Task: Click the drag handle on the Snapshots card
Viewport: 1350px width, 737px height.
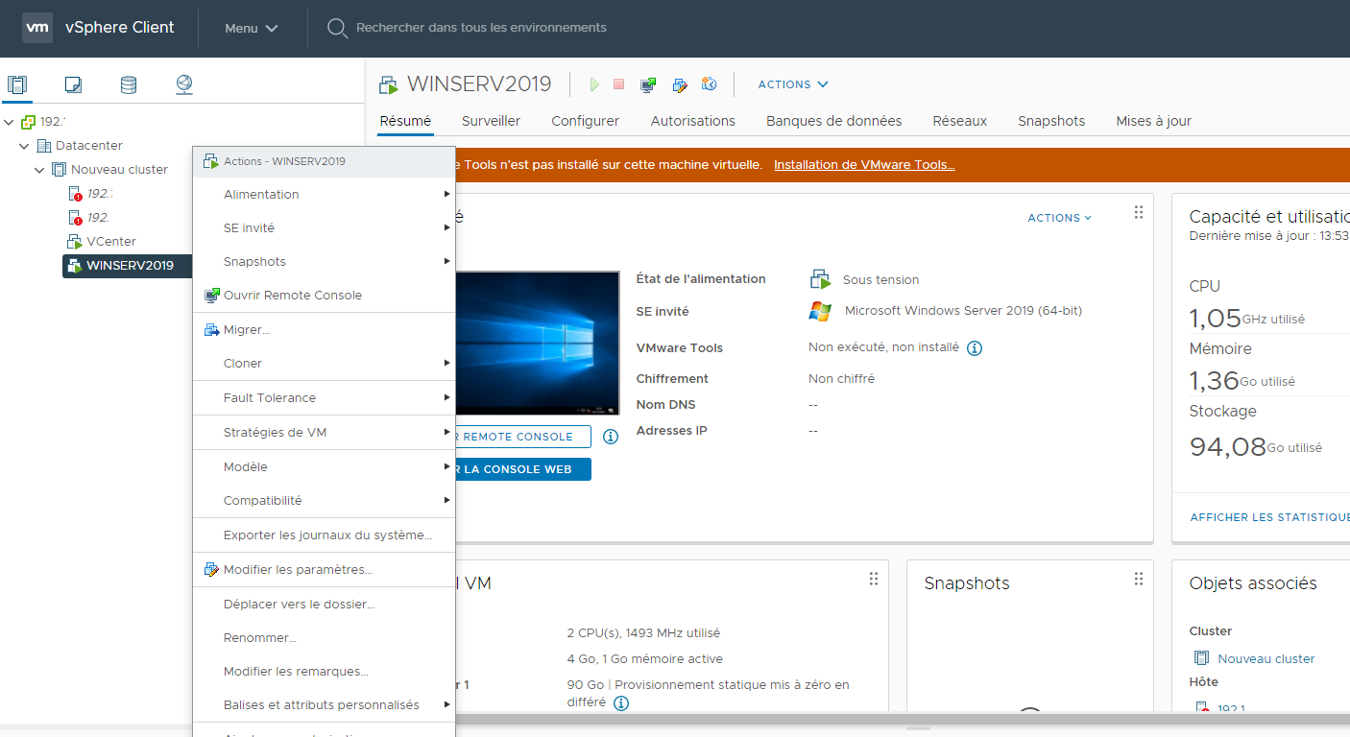Action: coord(1139,579)
